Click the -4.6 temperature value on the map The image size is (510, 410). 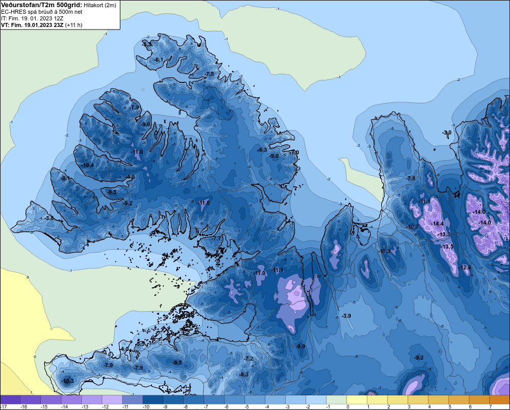pyautogui.click(x=130, y=177)
